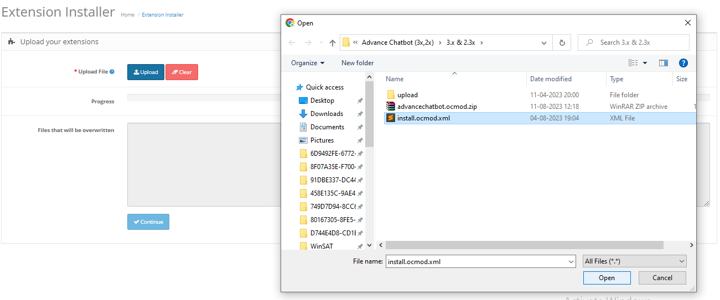Click the pin icon beside Documents
This screenshot has width=720, height=300.
click(360, 127)
